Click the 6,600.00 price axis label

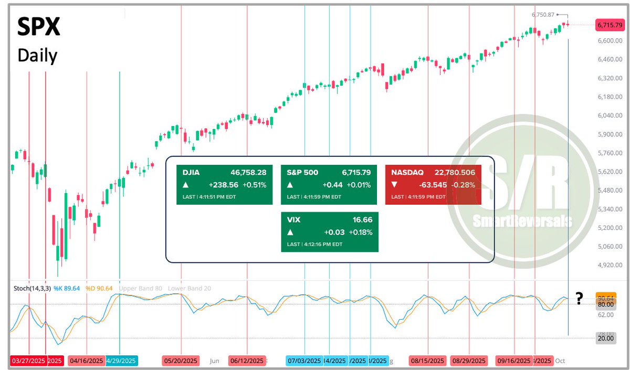point(609,40)
